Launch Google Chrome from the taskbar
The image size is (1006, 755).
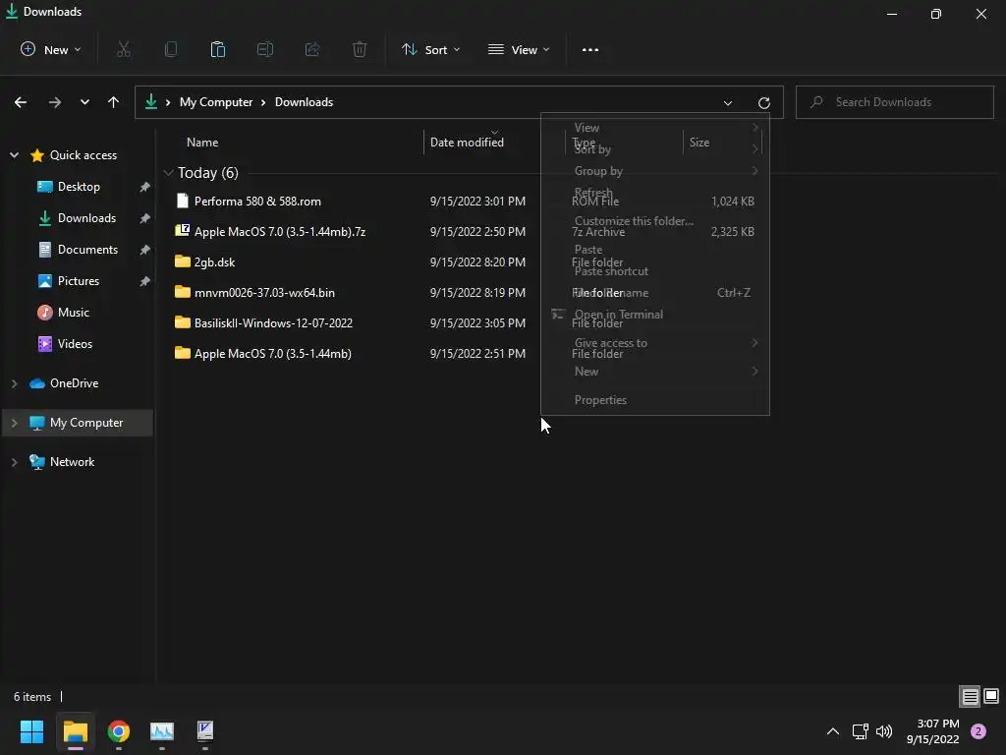[119, 730]
